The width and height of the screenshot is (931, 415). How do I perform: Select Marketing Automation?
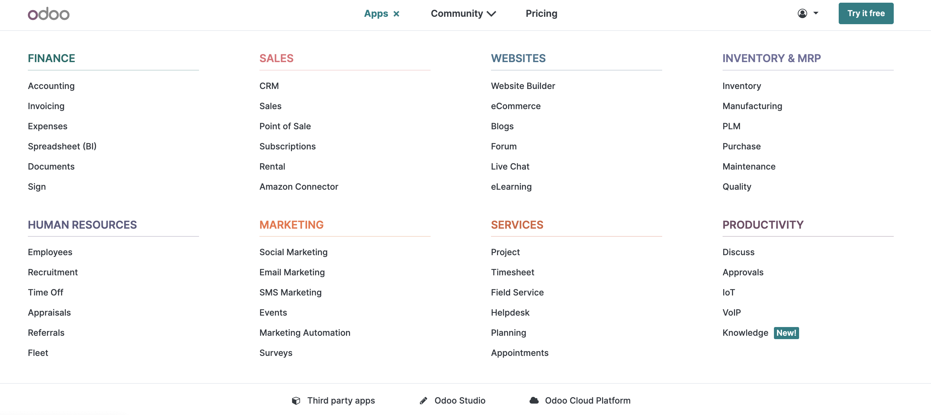pos(305,333)
